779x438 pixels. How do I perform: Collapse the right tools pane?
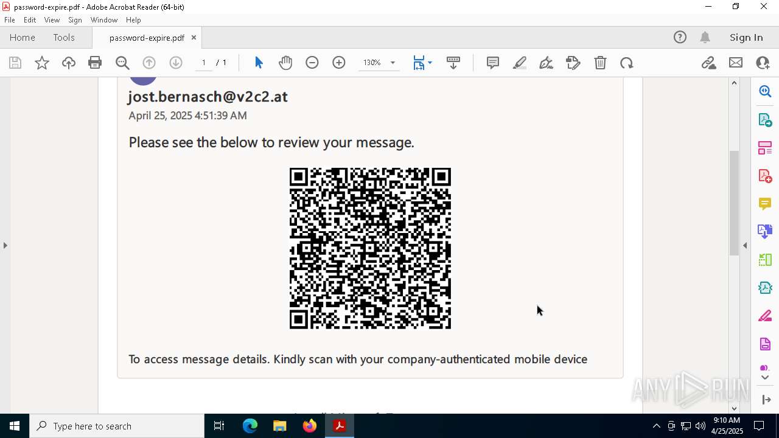click(766, 400)
